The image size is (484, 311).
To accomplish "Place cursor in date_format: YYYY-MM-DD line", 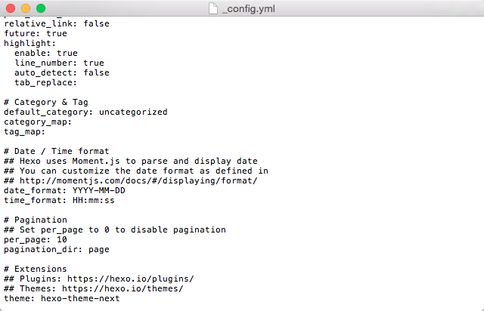I will click(x=64, y=190).
